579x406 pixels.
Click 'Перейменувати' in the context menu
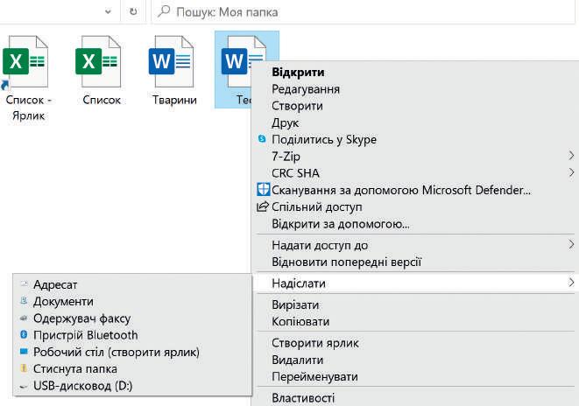(x=314, y=376)
